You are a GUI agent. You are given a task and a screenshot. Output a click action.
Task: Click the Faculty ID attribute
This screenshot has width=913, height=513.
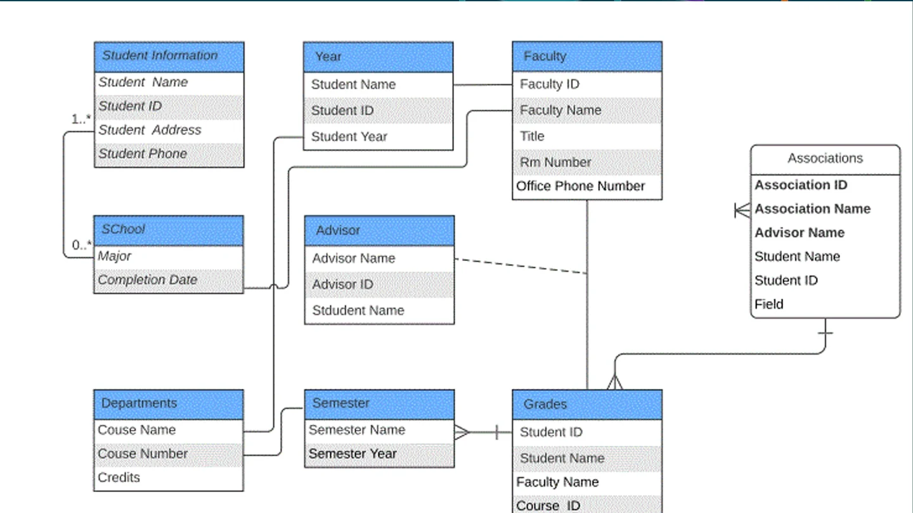[587, 84]
